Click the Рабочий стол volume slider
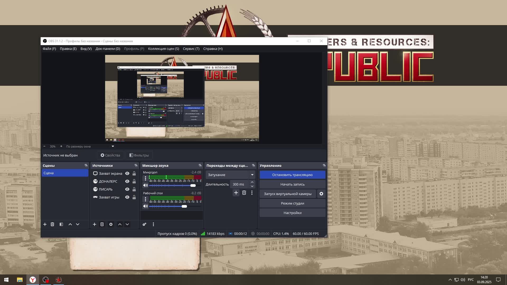The height and width of the screenshot is (285, 507). point(184,206)
